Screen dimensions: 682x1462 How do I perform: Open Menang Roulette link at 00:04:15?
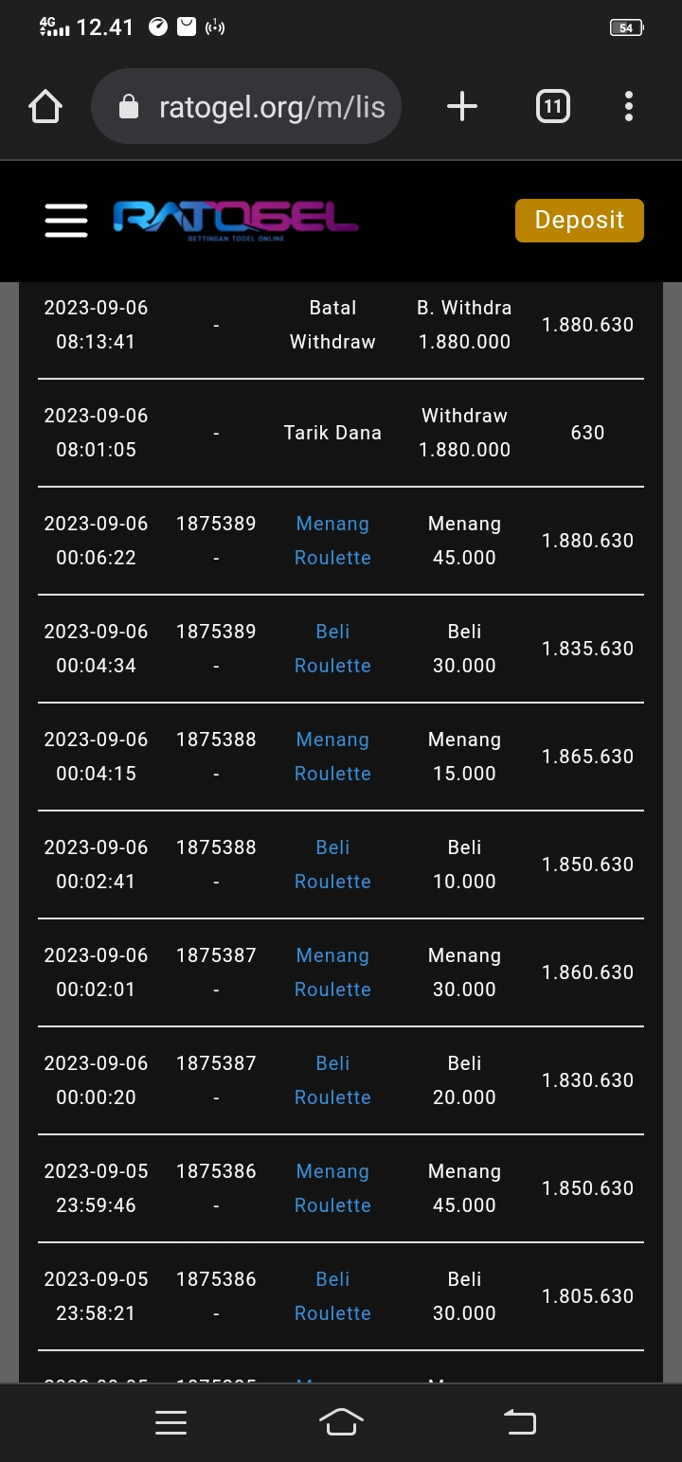click(332, 757)
